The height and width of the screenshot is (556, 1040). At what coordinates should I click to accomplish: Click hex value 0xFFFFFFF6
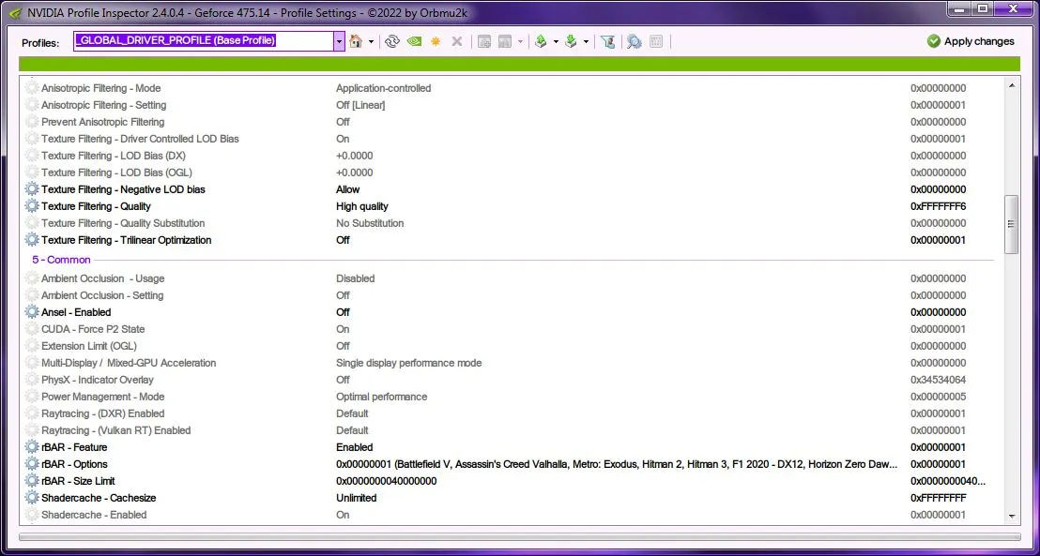point(938,206)
